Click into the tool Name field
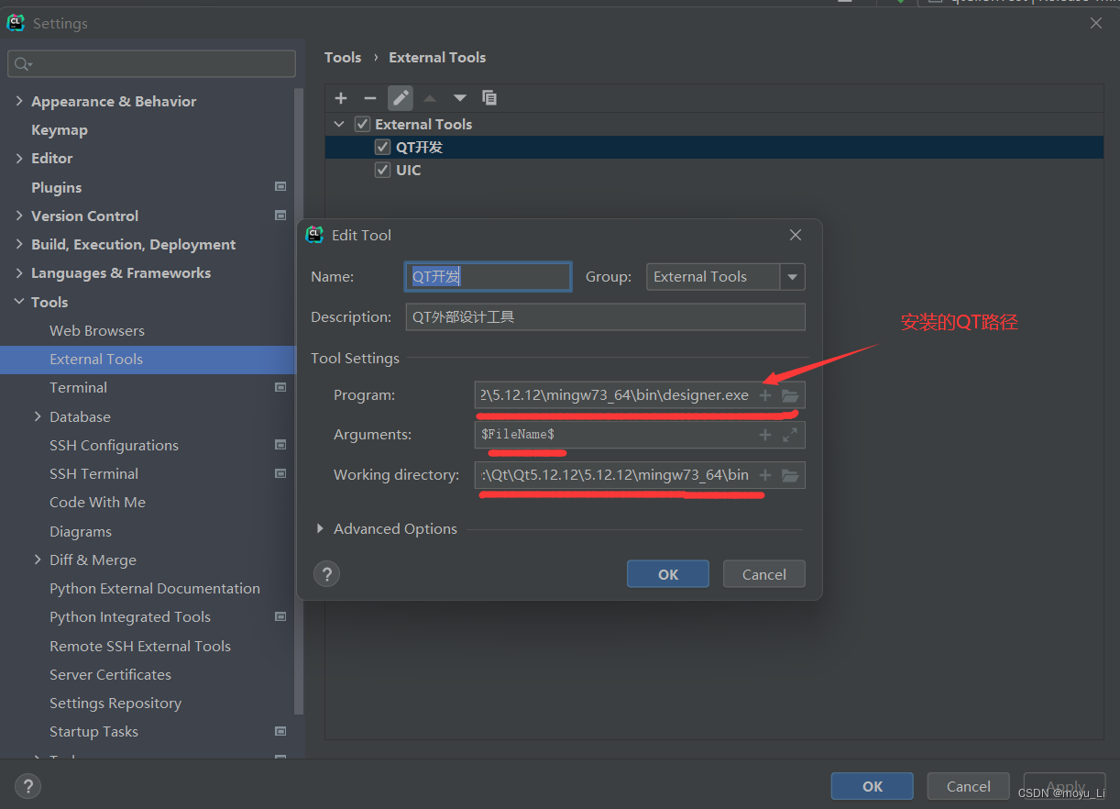This screenshot has width=1120, height=809. point(488,277)
